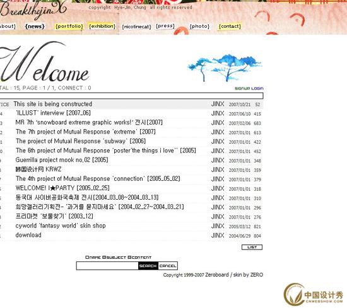Click the blue tree illustration
This screenshot has height=308, width=347.
(225, 67)
